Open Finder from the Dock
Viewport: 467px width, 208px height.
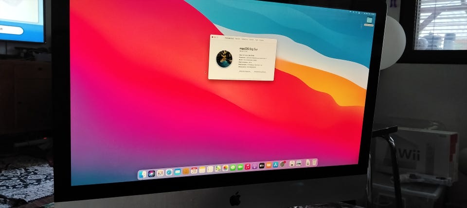coord(143,174)
